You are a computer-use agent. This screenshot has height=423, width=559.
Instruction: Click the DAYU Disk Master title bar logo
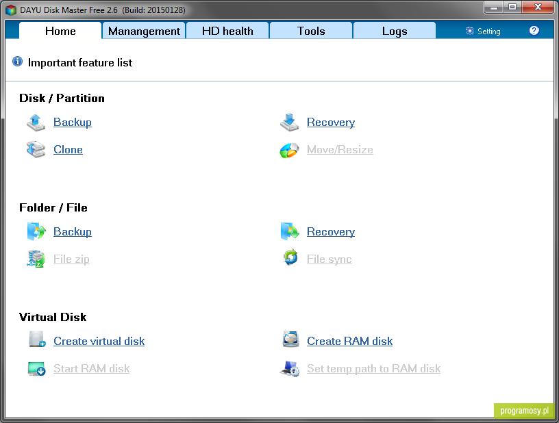(x=11, y=10)
